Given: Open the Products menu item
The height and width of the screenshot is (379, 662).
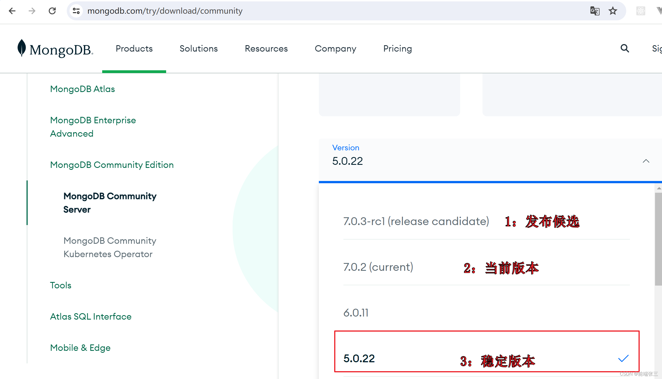Looking at the screenshot, I should (x=134, y=49).
